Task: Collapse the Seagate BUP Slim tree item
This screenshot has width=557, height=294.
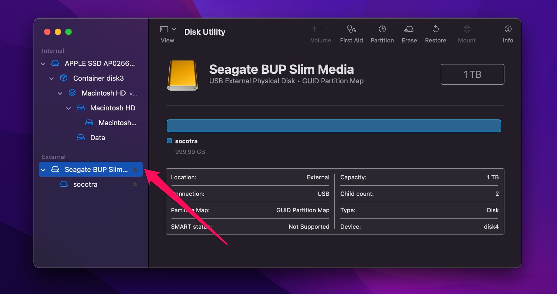Action: pos(43,169)
